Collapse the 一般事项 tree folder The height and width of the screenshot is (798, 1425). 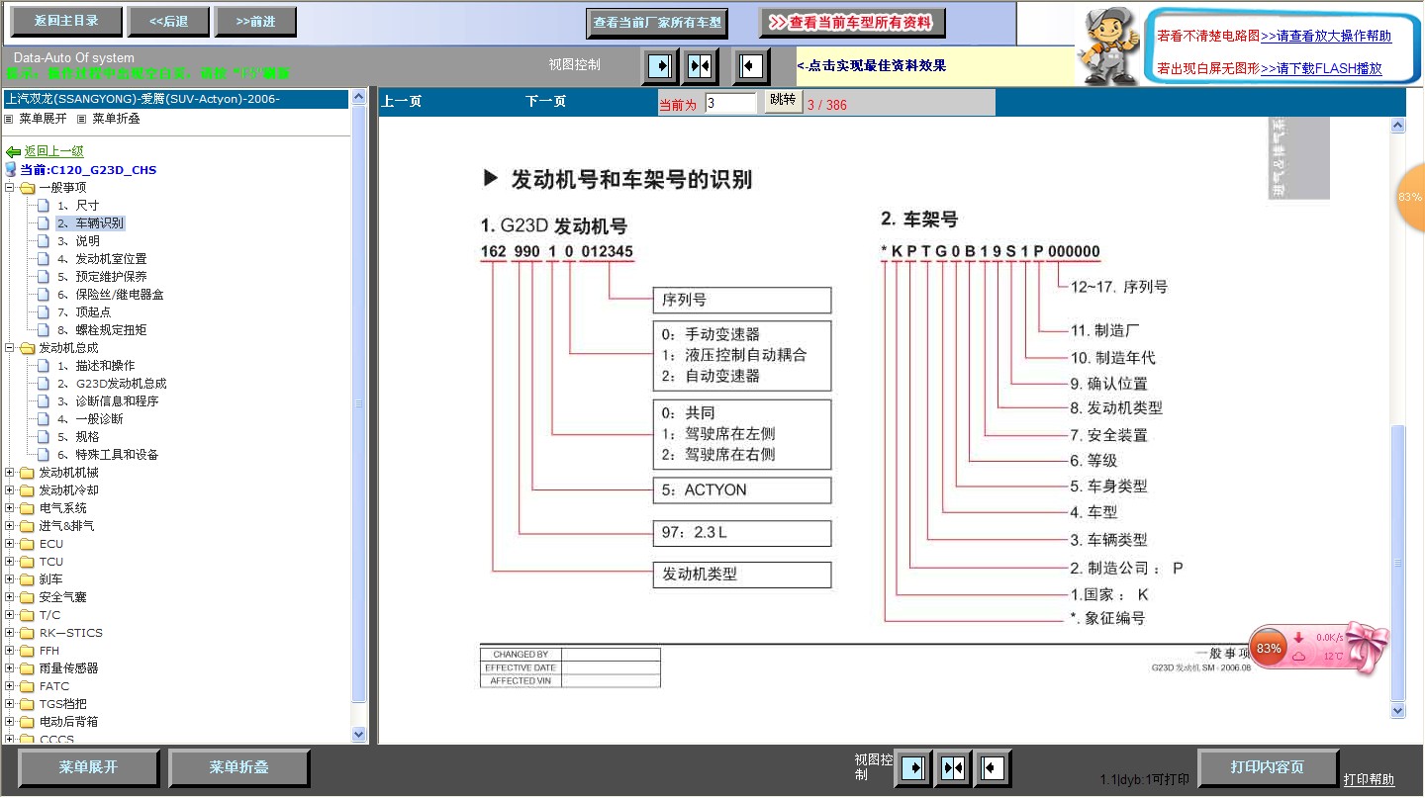(10, 188)
